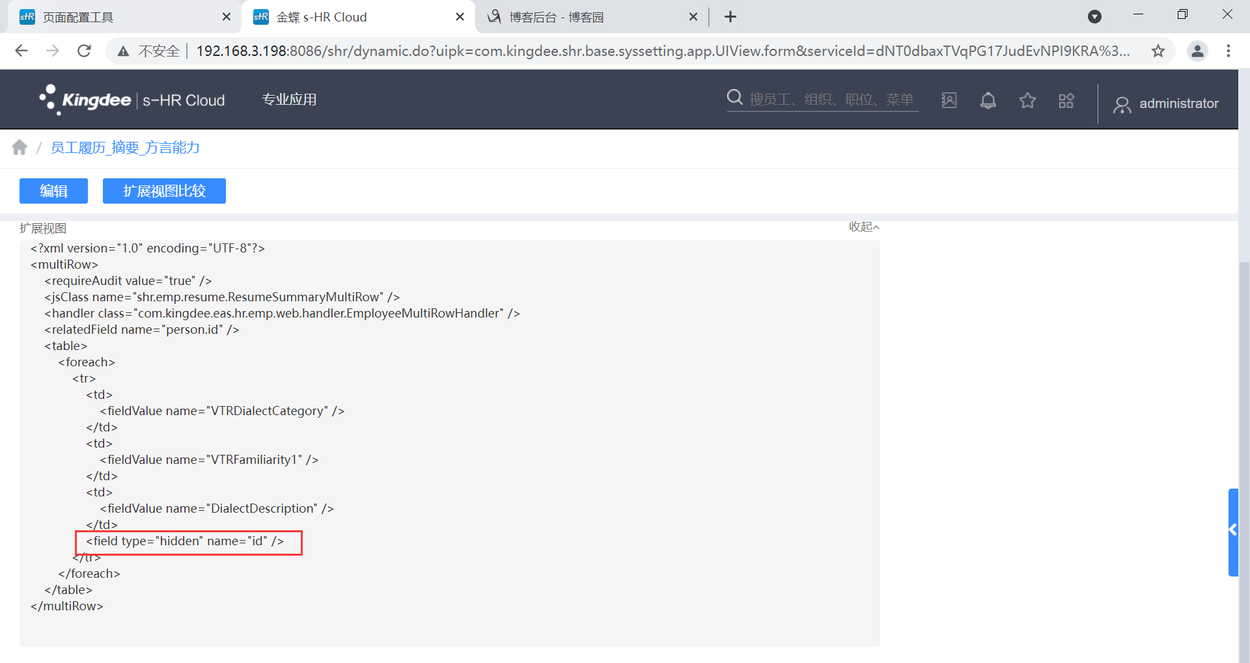
Task: Open a new browser tab
Action: 730,17
